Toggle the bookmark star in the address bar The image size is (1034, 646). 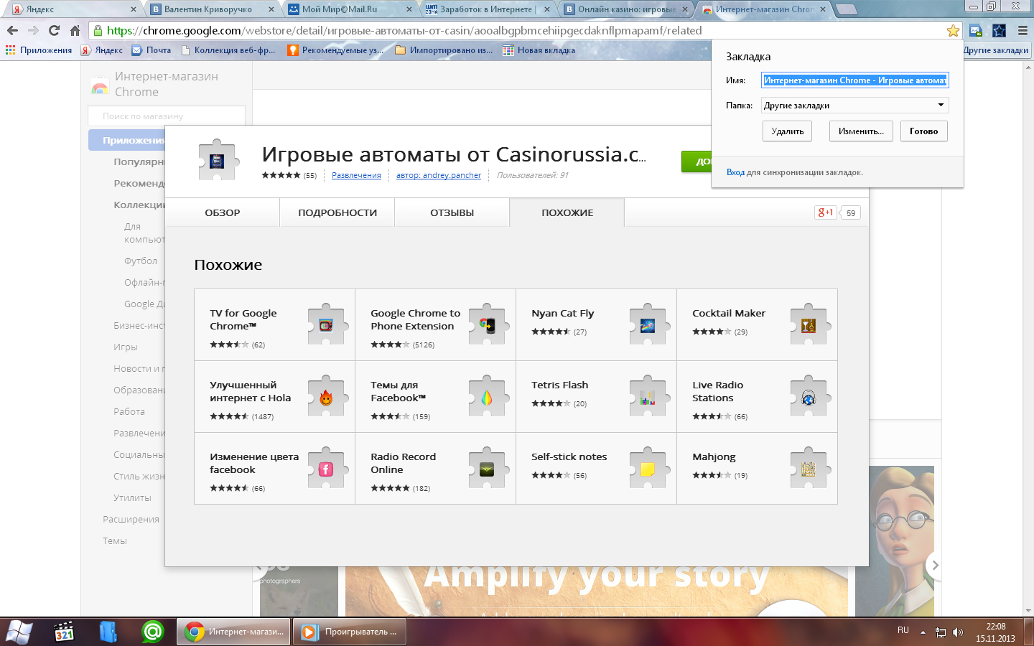click(953, 30)
